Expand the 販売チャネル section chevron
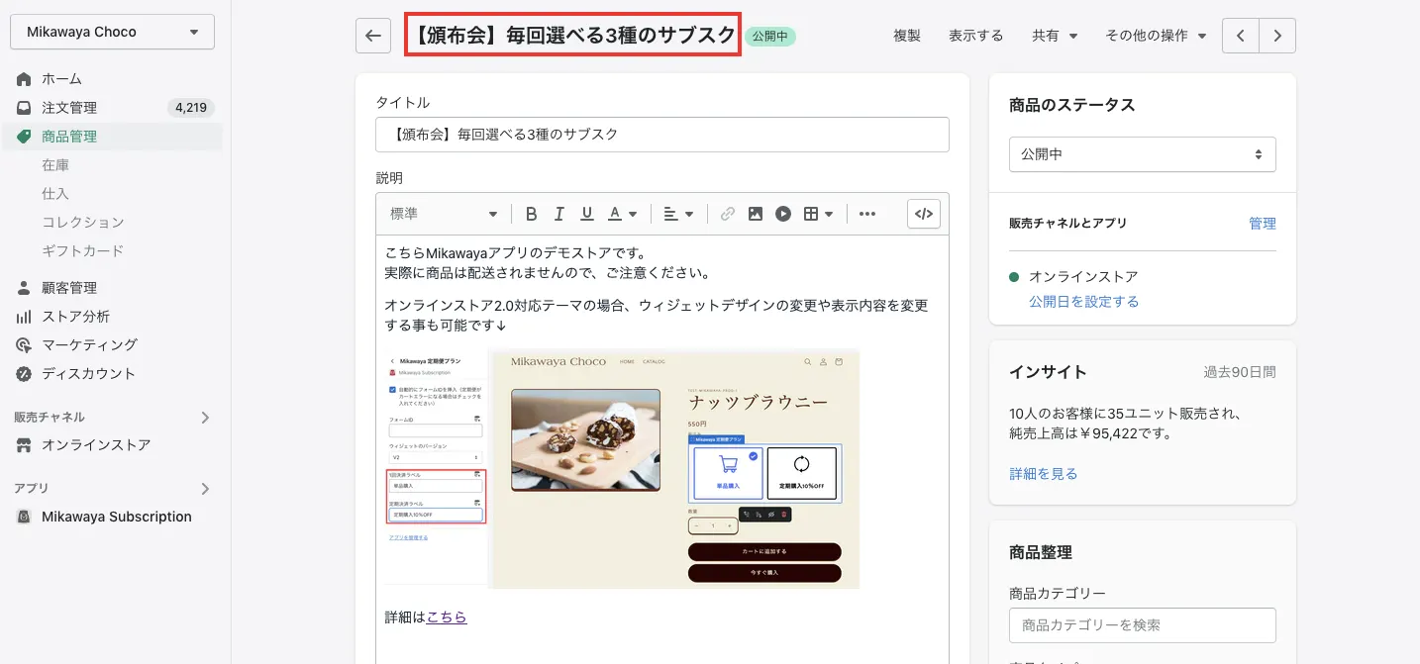The image size is (1420, 664). click(x=205, y=418)
